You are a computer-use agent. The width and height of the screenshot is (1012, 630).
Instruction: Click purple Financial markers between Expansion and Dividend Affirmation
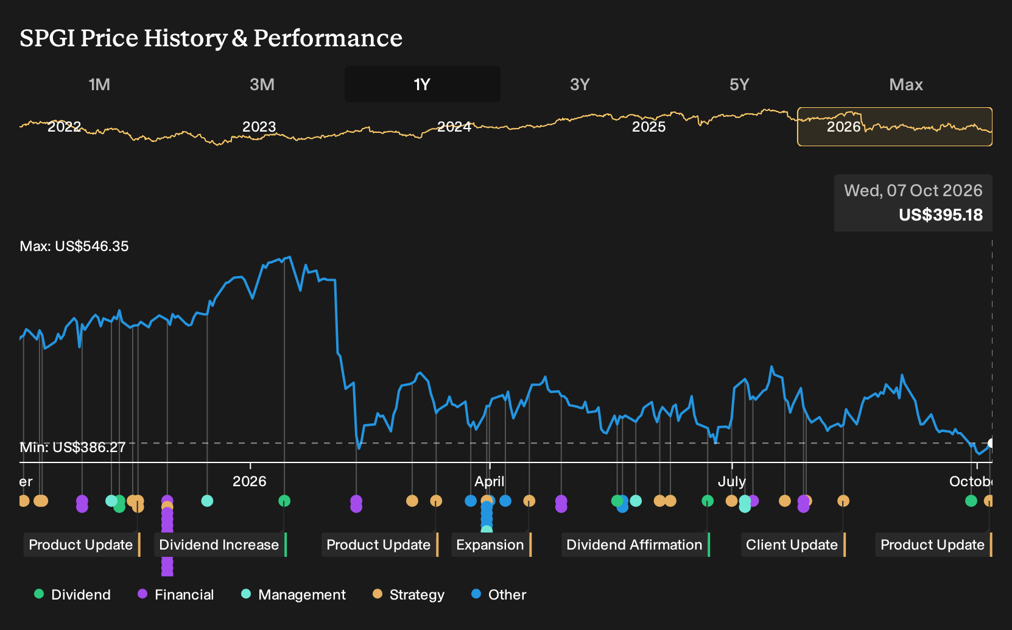pos(561,503)
